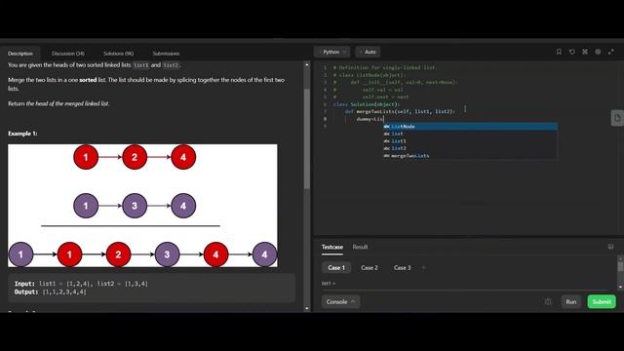624x351 pixels.
Task: Open editor settings gear icon
Action: click(598, 52)
